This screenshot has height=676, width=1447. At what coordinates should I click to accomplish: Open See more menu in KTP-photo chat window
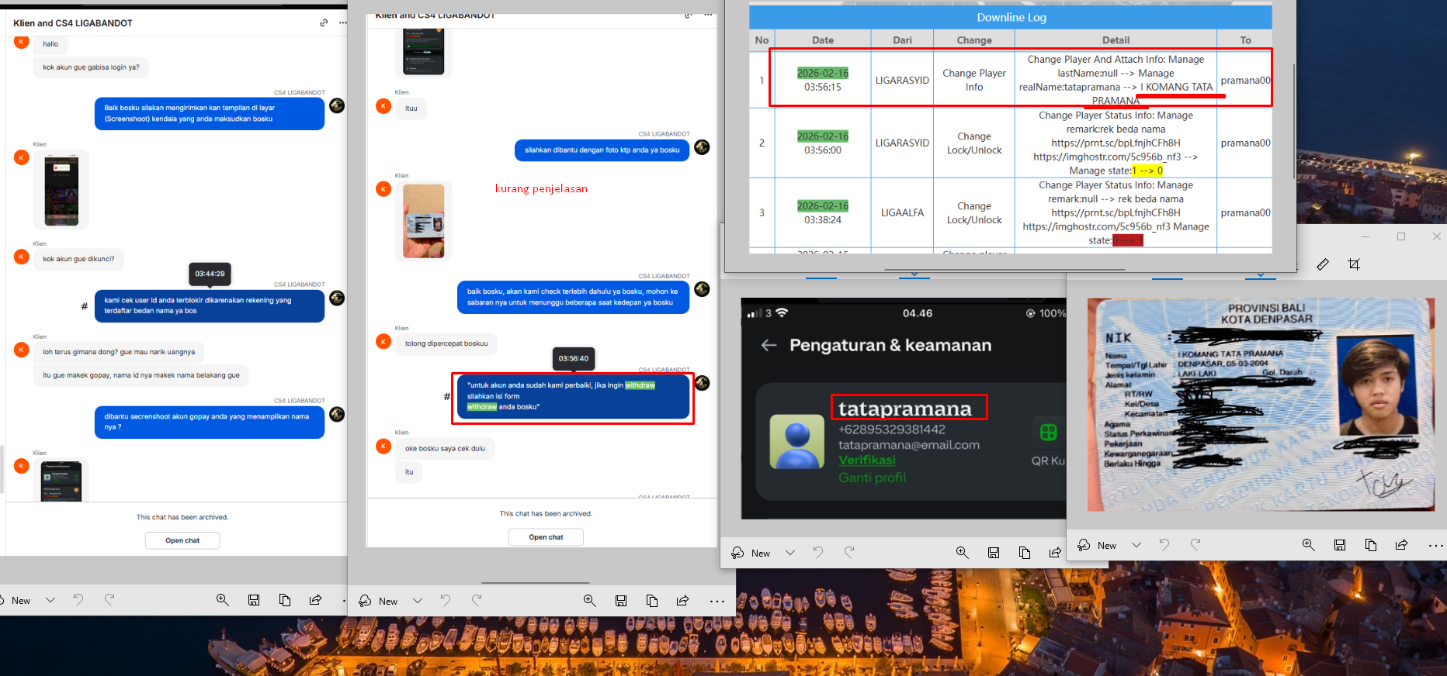pos(717,601)
